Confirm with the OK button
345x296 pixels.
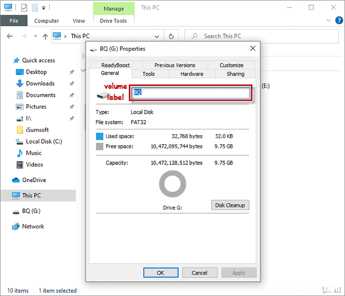(161, 273)
